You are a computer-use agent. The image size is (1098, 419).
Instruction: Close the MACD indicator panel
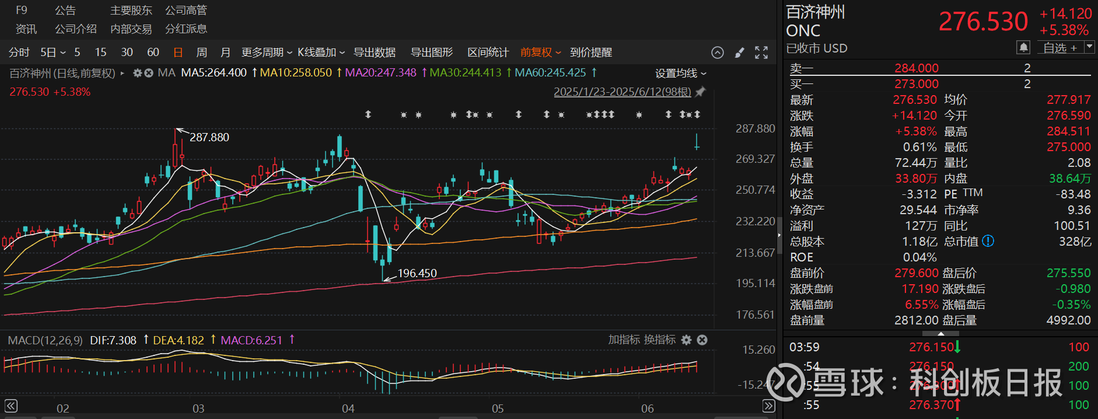pos(702,340)
